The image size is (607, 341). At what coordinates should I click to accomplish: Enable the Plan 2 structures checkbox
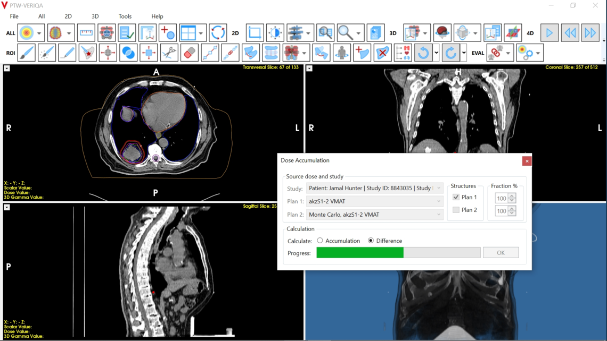(x=456, y=209)
